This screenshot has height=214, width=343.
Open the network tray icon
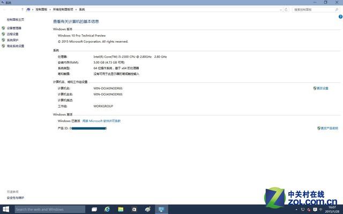point(303,210)
